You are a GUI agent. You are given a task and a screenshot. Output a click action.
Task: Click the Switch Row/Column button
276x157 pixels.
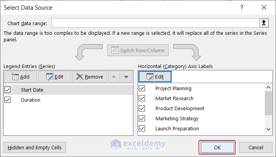(x=138, y=50)
